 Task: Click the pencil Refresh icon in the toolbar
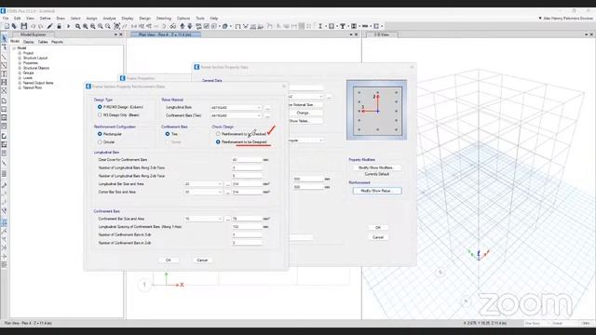(49, 26)
